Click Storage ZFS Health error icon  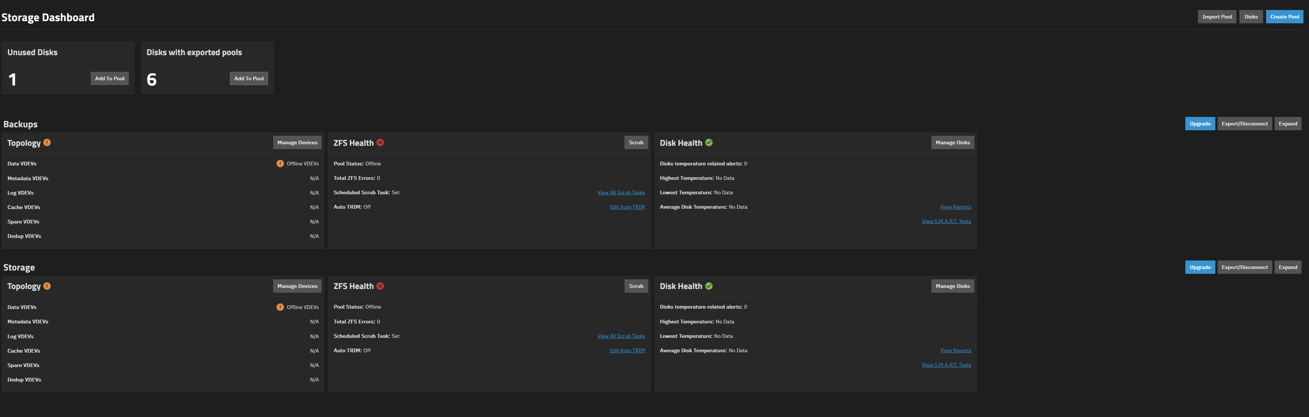coord(380,286)
